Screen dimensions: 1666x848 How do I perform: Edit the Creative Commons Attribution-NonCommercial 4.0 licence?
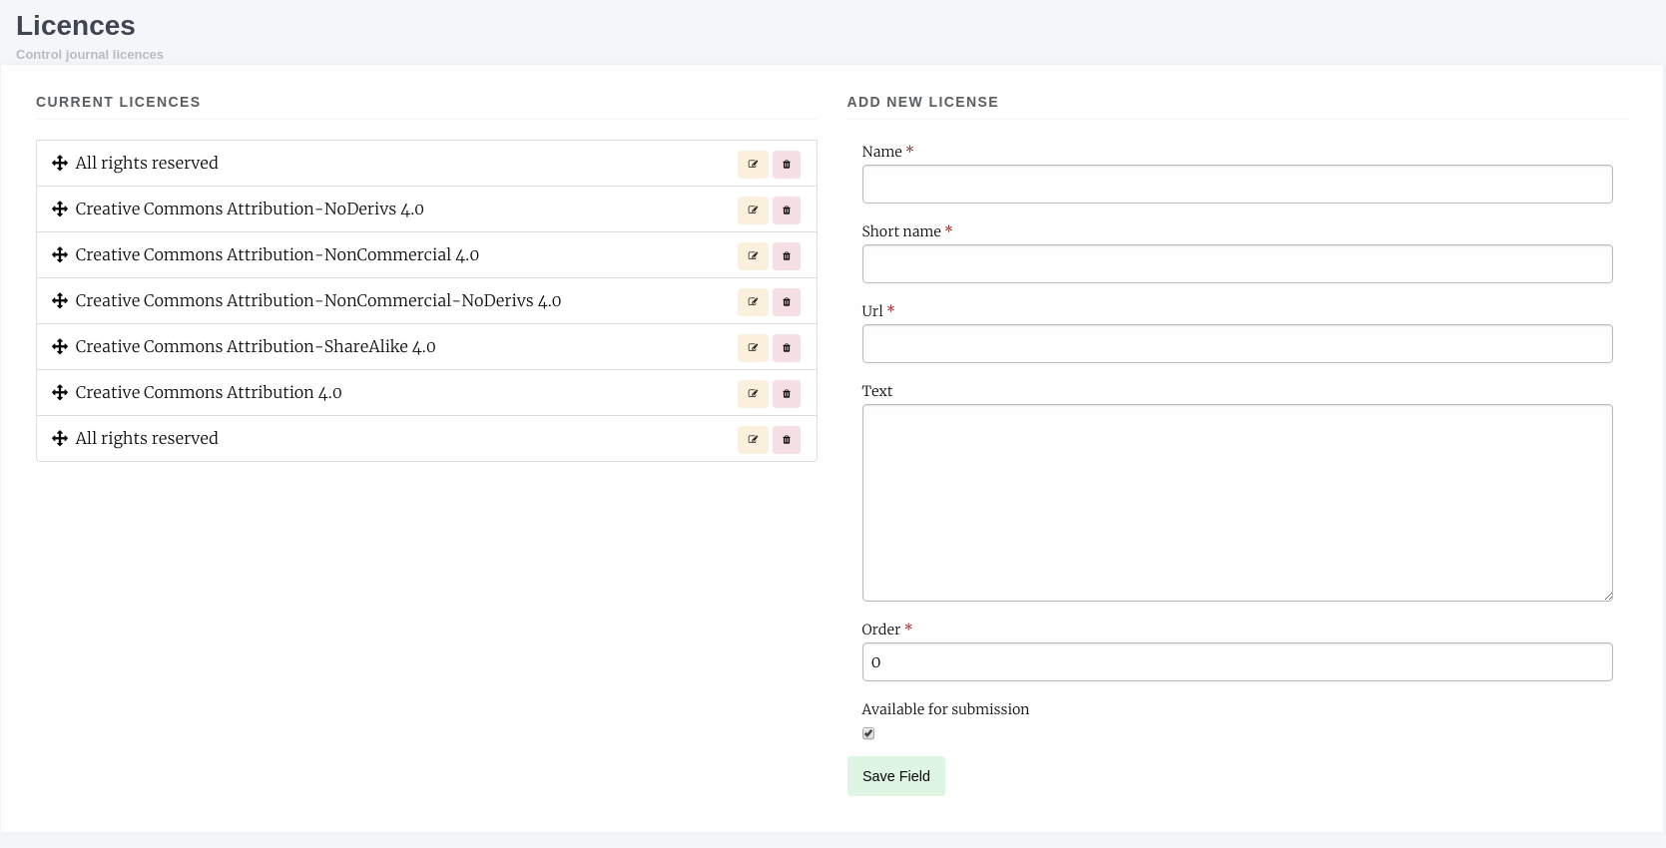pyautogui.click(x=753, y=256)
